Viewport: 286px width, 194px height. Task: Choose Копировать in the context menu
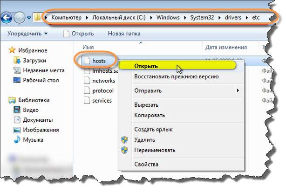(150, 115)
